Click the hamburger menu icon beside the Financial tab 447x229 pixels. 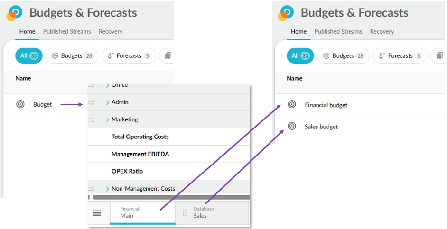(97, 213)
